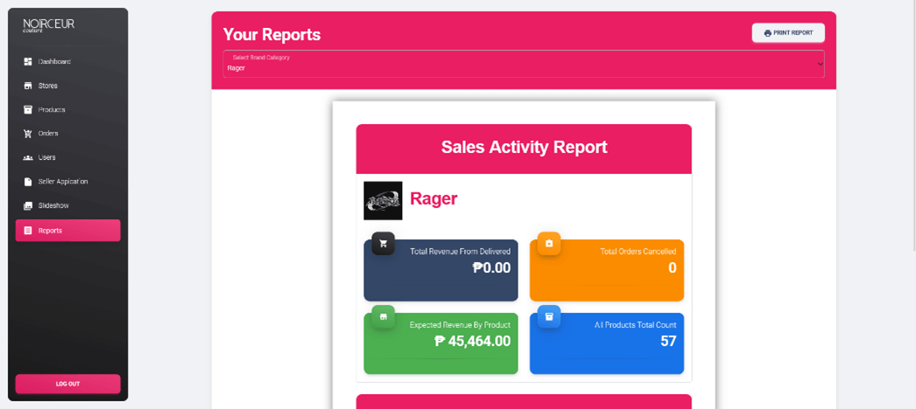Click the Dashboard icon in sidebar
Image resolution: width=916 pixels, height=409 pixels.
[28, 62]
